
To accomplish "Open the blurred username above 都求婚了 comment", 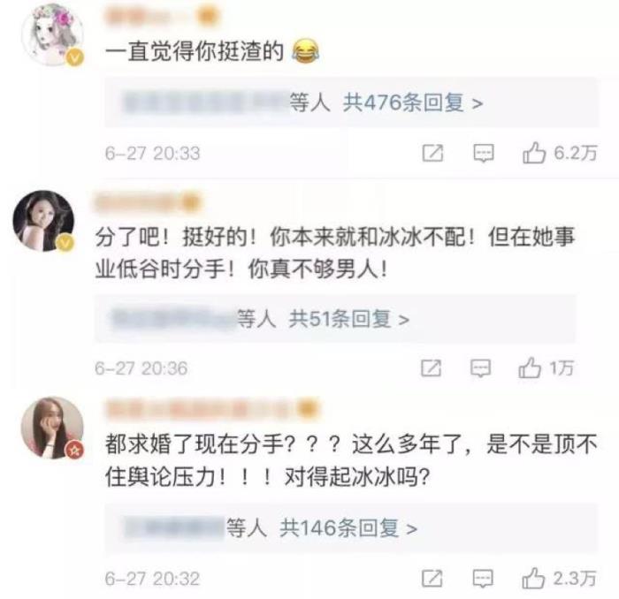I will pos(212,409).
